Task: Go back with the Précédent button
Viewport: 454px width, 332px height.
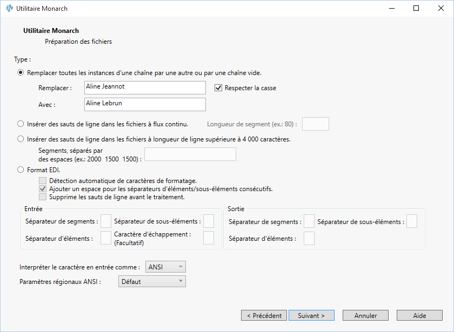Action: point(264,315)
